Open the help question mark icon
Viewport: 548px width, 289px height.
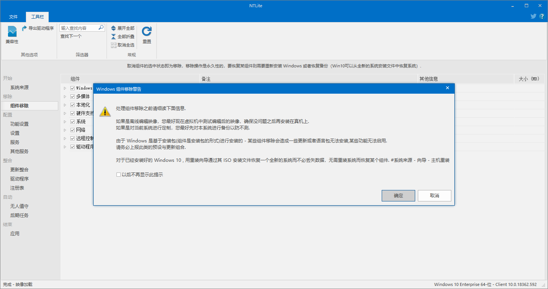coord(542,16)
